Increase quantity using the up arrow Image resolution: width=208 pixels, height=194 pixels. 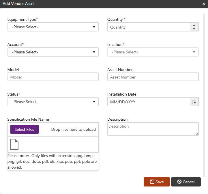[x=194, y=25]
